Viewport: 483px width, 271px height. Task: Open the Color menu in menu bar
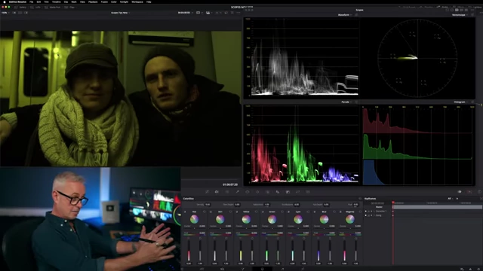pos(114,2)
